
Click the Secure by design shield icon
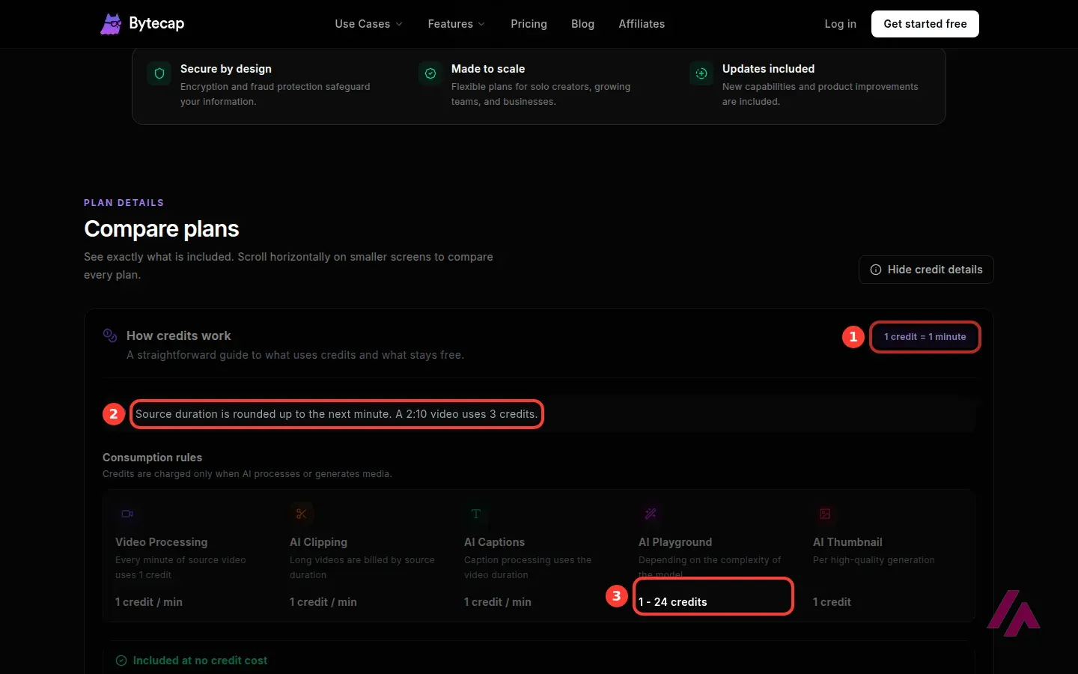coord(159,73)
